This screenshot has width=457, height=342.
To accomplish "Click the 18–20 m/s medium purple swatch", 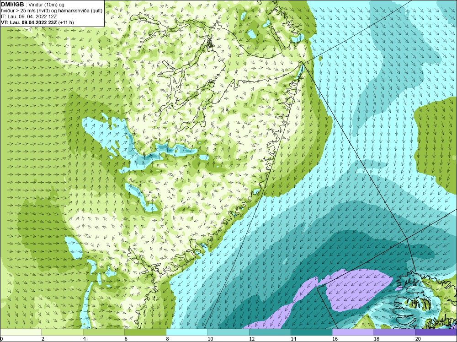I will pos(395,332).
